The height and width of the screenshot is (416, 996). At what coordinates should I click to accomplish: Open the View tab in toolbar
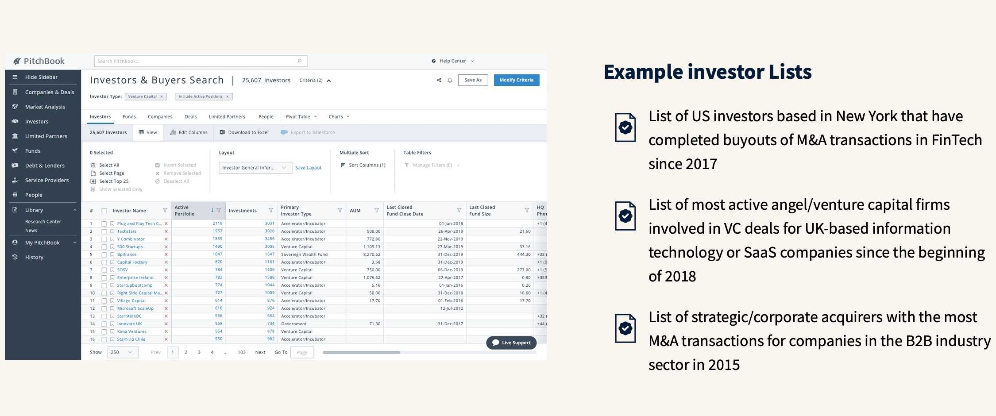(x=148, y=132)
